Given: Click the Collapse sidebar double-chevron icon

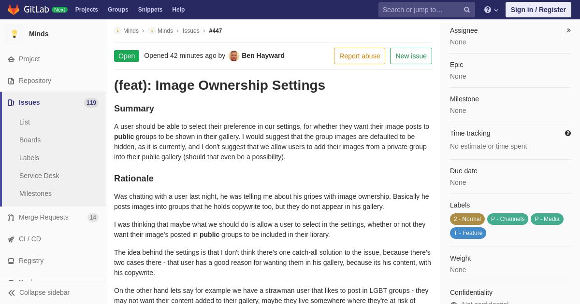Looking at the screenshot, I should pos(12,293).
